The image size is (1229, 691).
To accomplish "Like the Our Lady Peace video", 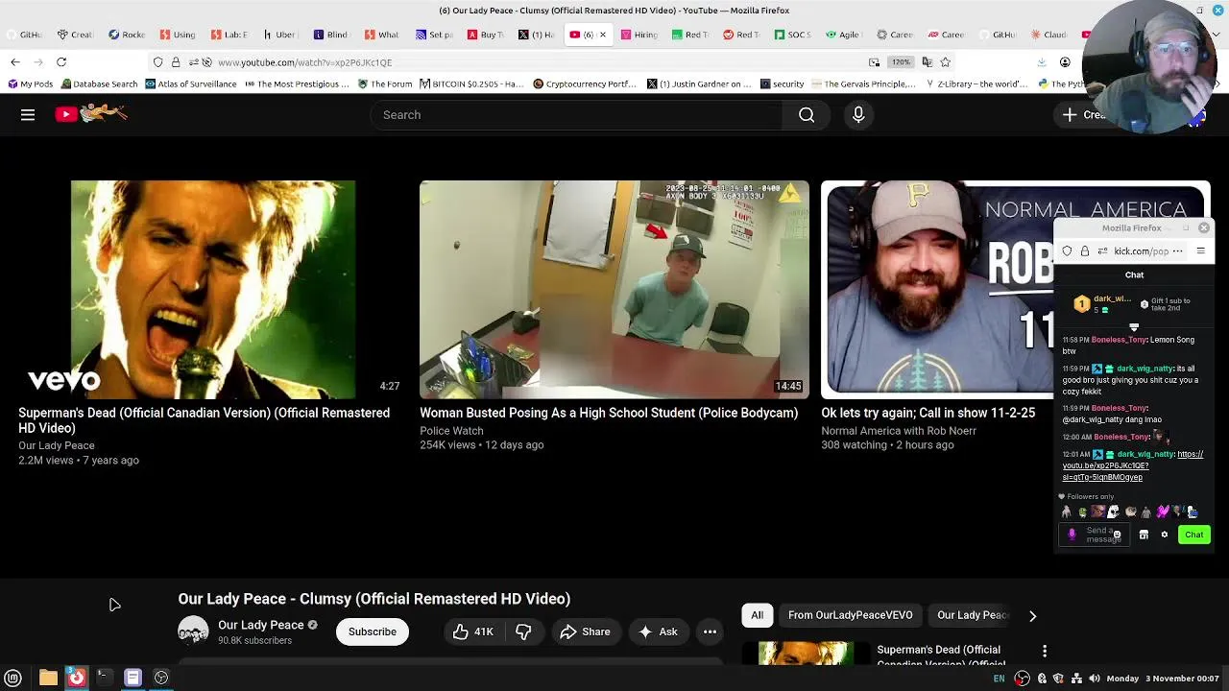I will (472, 631).
